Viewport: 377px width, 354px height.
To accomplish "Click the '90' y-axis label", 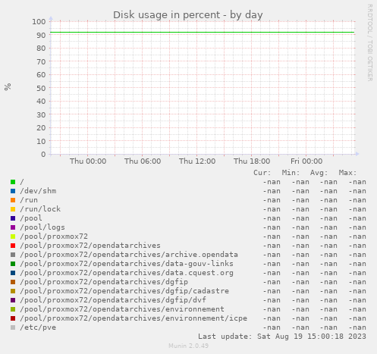I will (41, 35).
